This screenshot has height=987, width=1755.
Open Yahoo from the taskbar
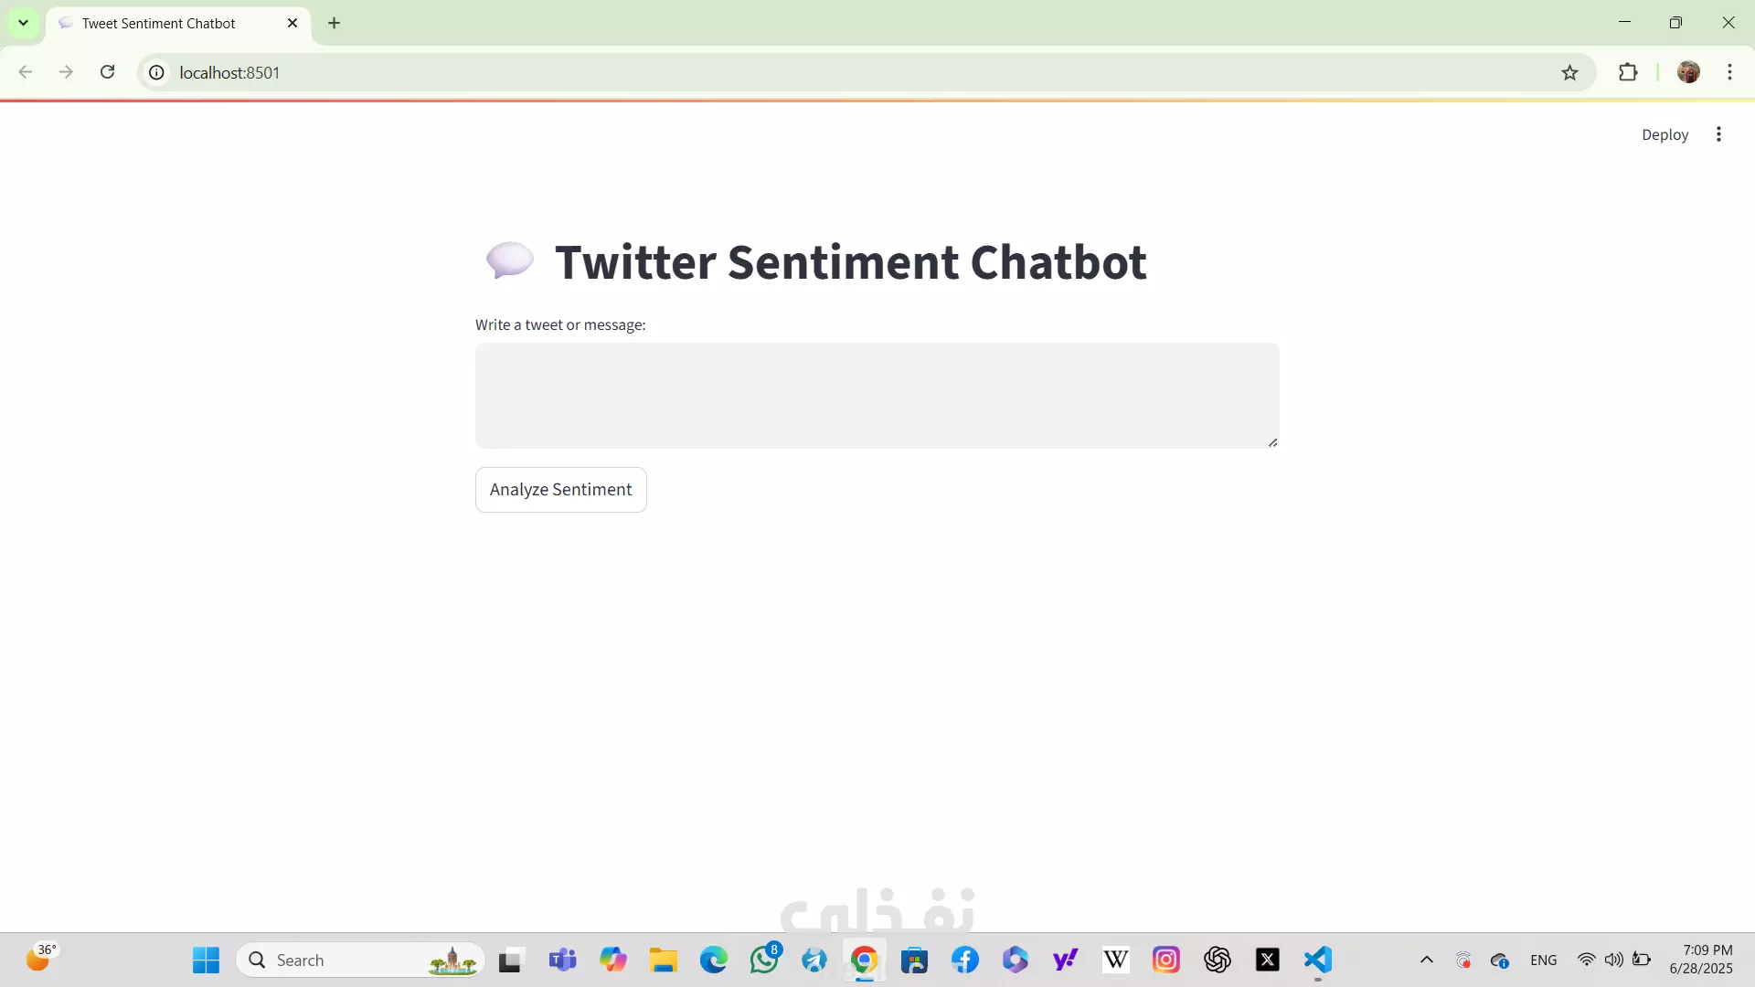(x=1066, y=960)
